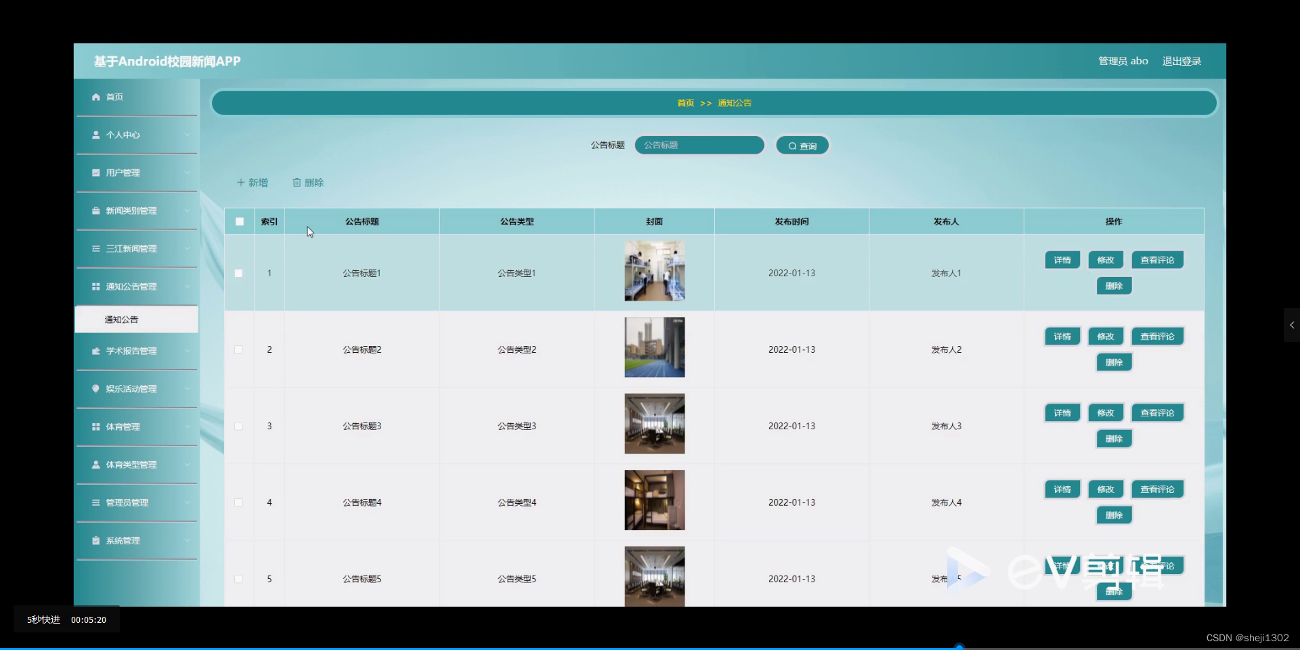Collapse the 通知公告管理 section chevron
Viewport: 1300px width, 650px height.
188,286
